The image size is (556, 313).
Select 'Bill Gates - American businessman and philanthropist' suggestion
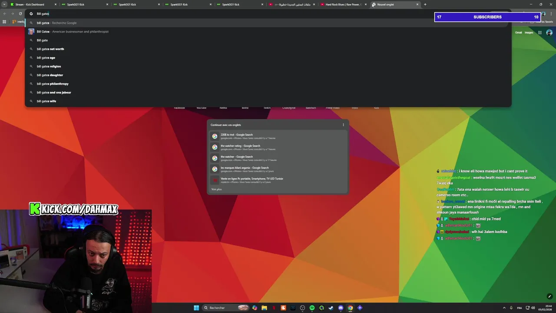tap(268, 31)
